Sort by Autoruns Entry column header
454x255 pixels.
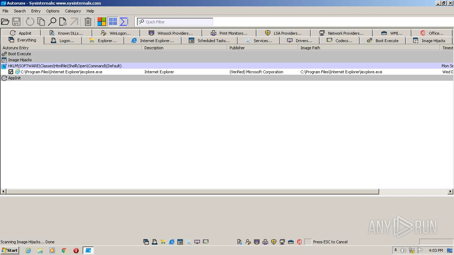point(71,48)
